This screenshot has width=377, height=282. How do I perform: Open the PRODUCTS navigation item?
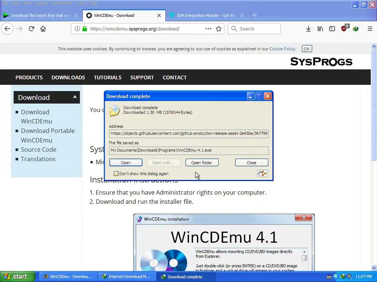point(29,77)
